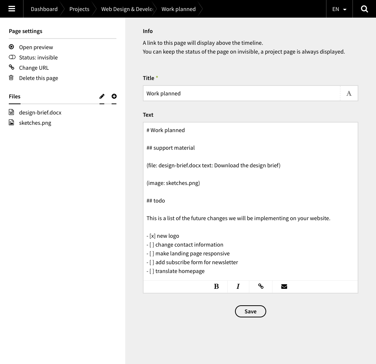
Task: Go to Dashboard breadcrumb
Action: click(x=44, y=9)
